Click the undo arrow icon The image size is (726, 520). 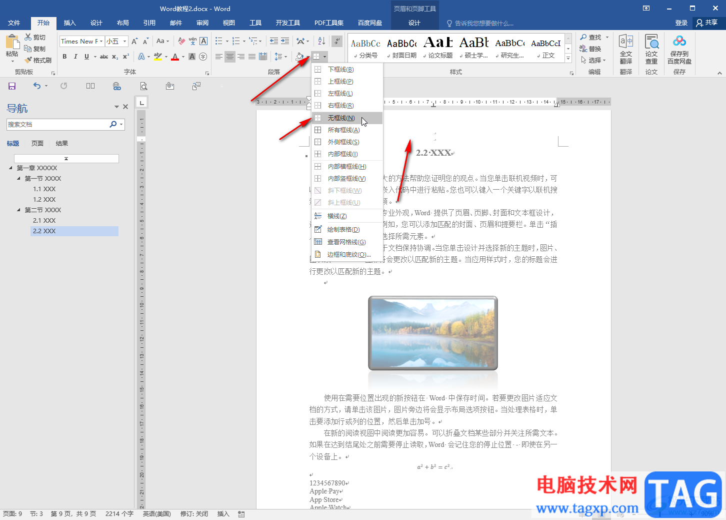click(37, 86)
